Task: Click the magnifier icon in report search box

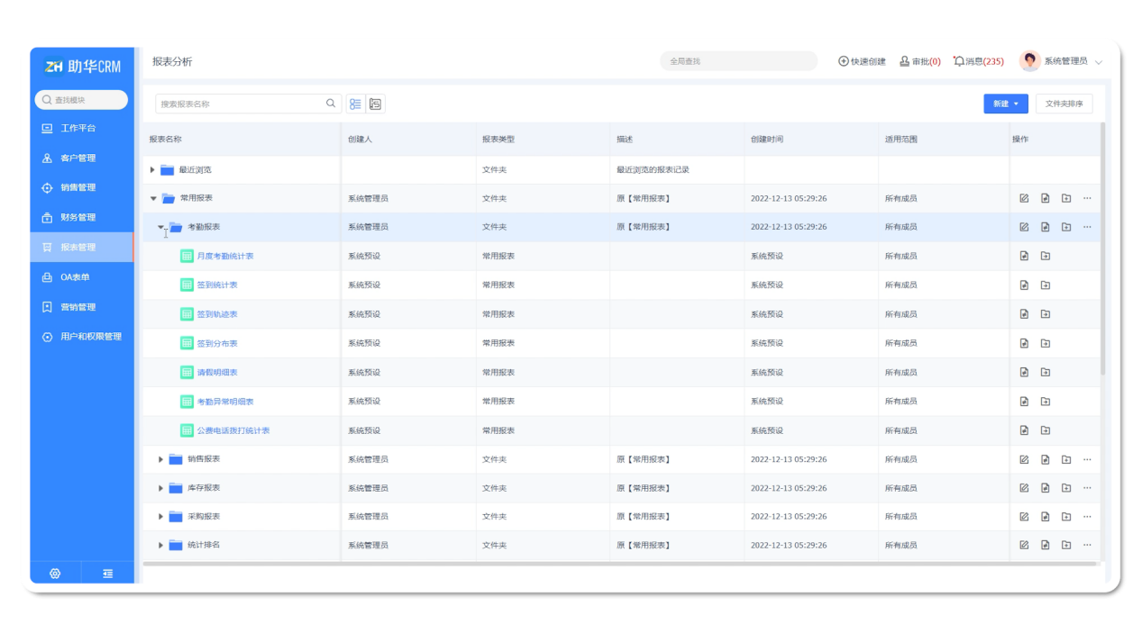Action: point(331,104)
